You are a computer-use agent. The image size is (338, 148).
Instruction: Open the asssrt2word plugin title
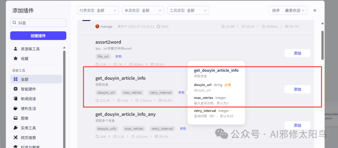point(108,42)
